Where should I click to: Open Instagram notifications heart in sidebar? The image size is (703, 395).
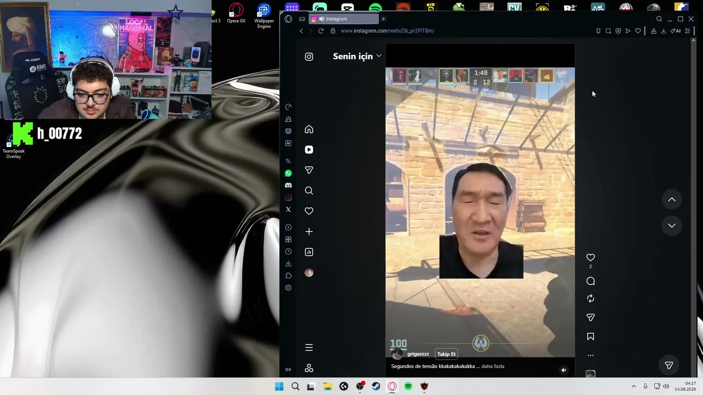click(309, 211)
